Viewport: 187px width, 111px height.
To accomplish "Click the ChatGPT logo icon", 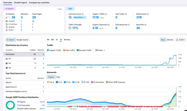I will 7,21.
